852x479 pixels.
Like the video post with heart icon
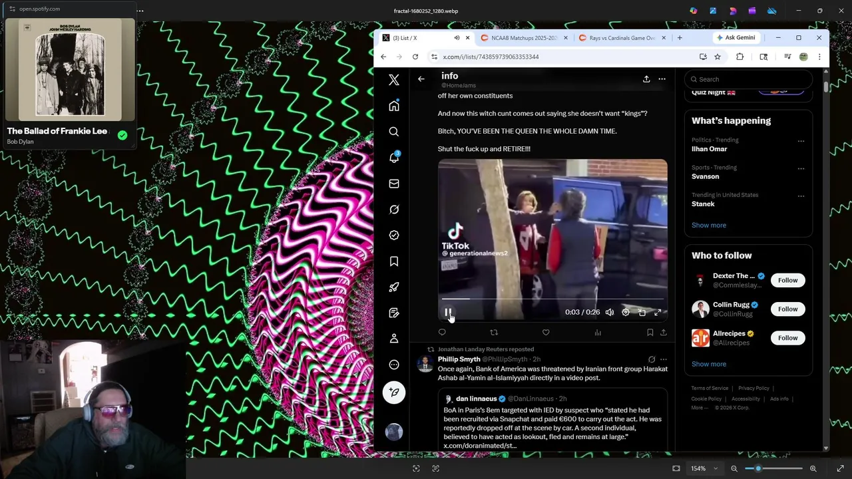click(x=546, y=332)
